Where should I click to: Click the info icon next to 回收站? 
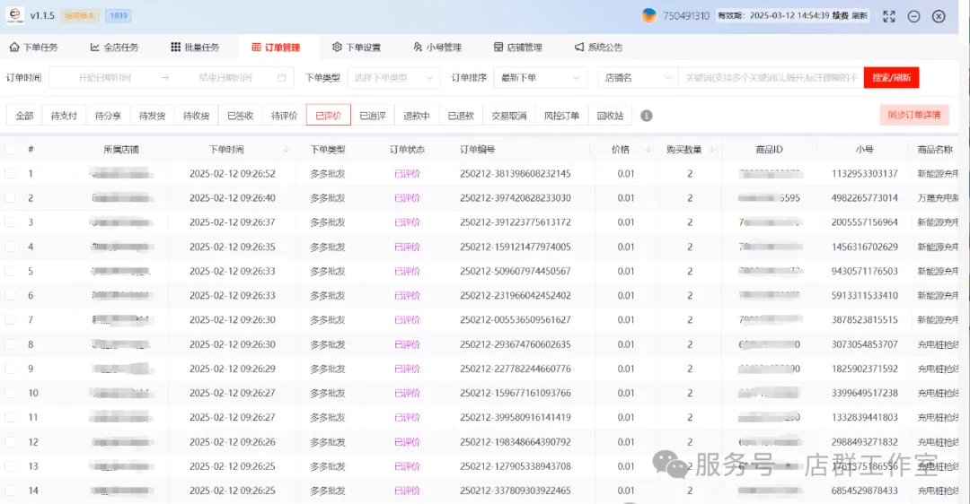[x=646, y=116]
